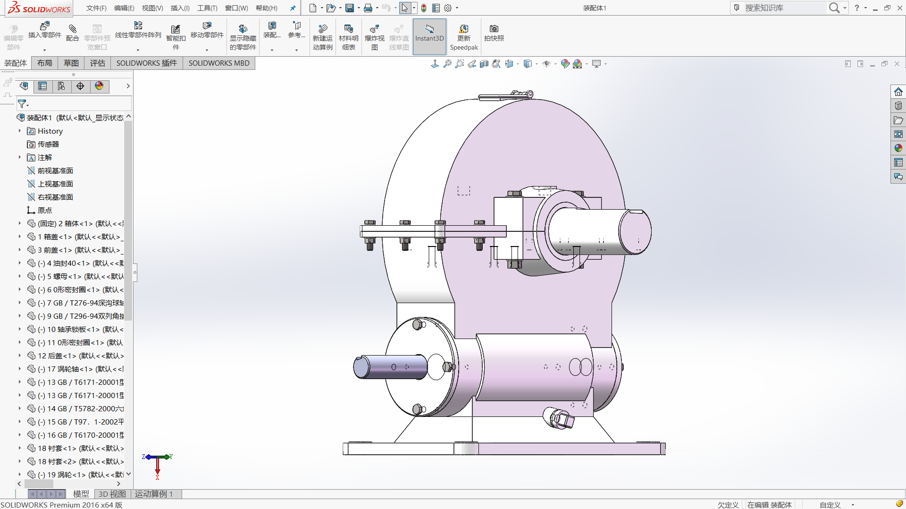This screenshot has width=906, height=509.
Task: Open Linear Pattern dropdown arrow
Action: coord(138,50)
